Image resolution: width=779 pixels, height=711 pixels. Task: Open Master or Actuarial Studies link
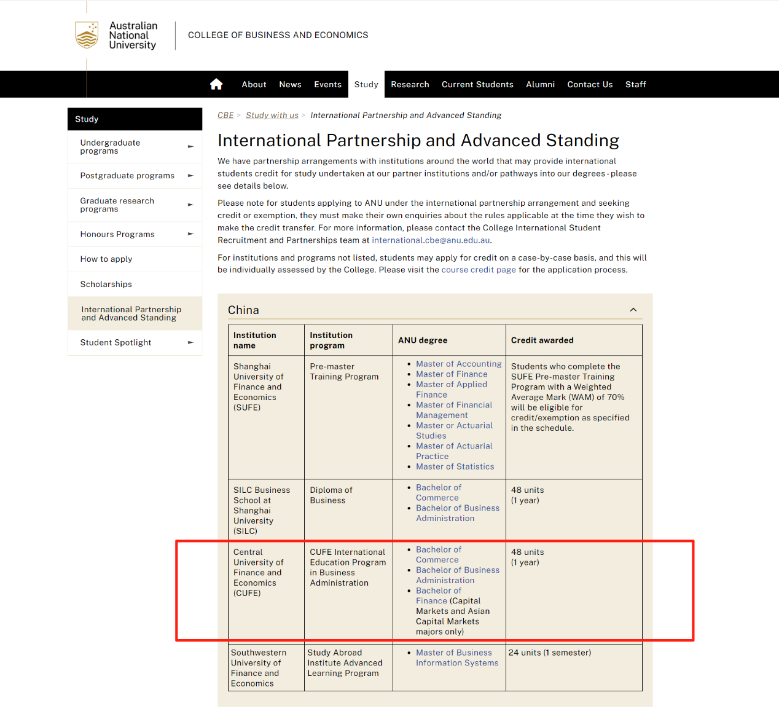454,431
